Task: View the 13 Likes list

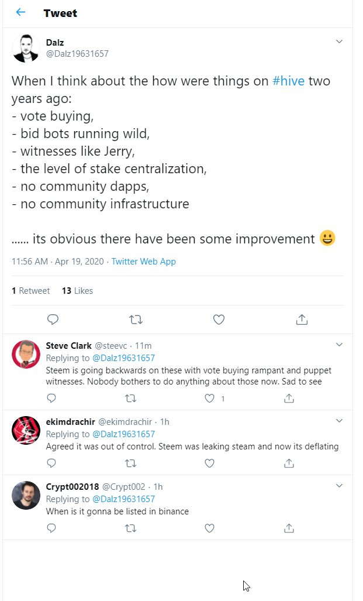Action: (x=77, y=291)
